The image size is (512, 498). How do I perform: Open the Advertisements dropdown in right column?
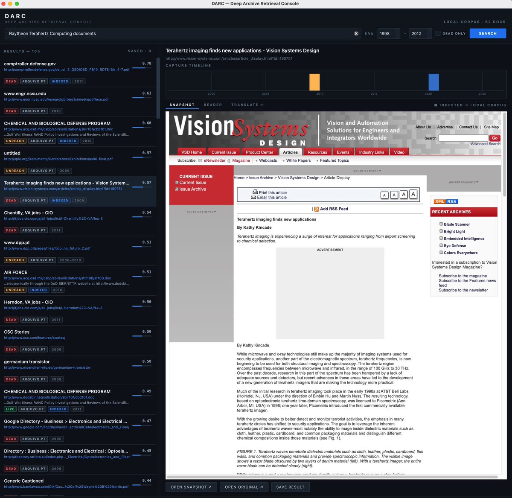click(x=464, y=182)
